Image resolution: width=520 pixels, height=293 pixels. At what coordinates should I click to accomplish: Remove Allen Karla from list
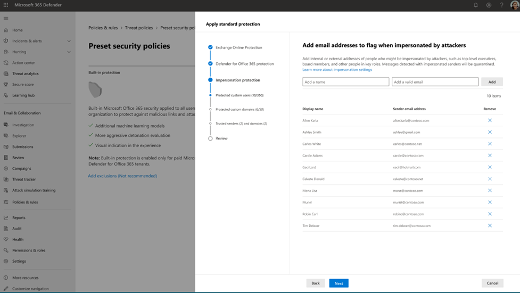pyautogui.click(x=490, y=120)
